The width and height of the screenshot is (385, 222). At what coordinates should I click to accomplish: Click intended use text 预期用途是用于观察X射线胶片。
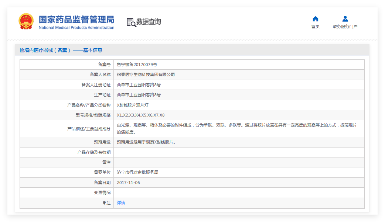click(x=147, y=142)
